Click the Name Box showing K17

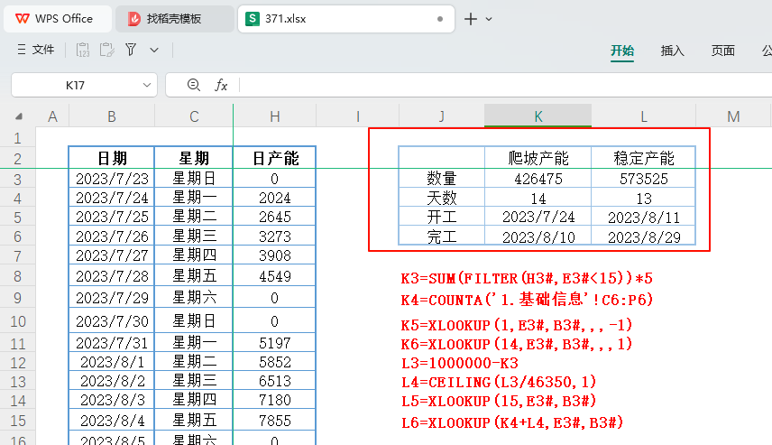coord(76,85)
